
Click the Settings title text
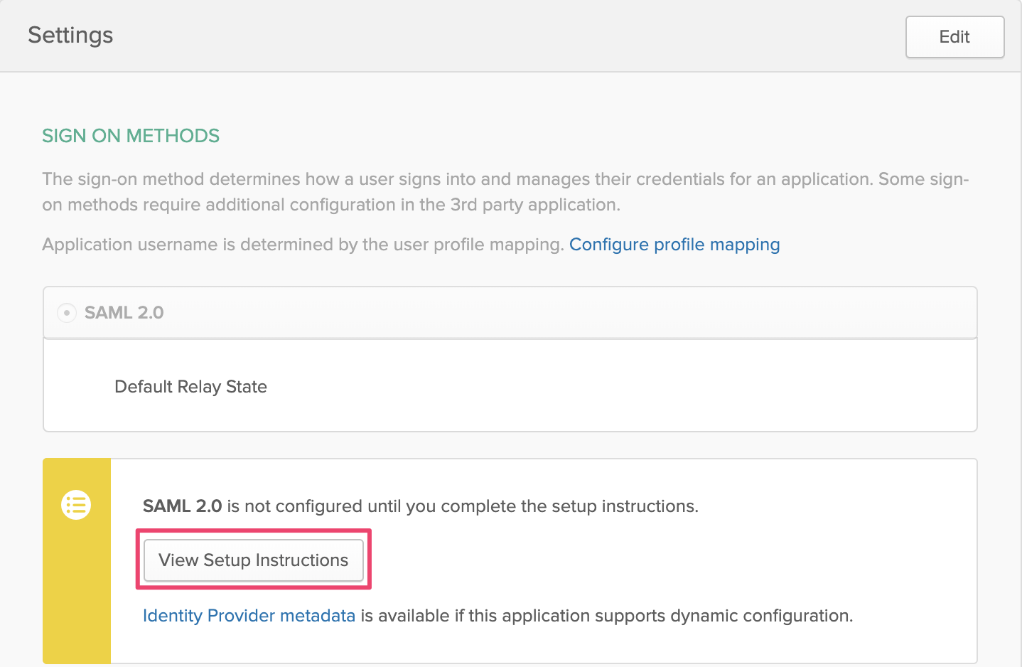point(70,35)
